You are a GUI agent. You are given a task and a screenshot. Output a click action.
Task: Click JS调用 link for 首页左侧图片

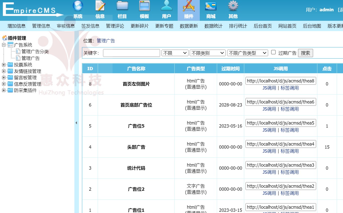point(269,88)
